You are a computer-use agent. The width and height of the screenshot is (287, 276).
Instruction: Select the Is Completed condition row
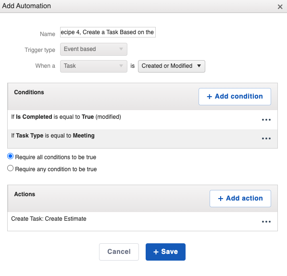point(142,120)
